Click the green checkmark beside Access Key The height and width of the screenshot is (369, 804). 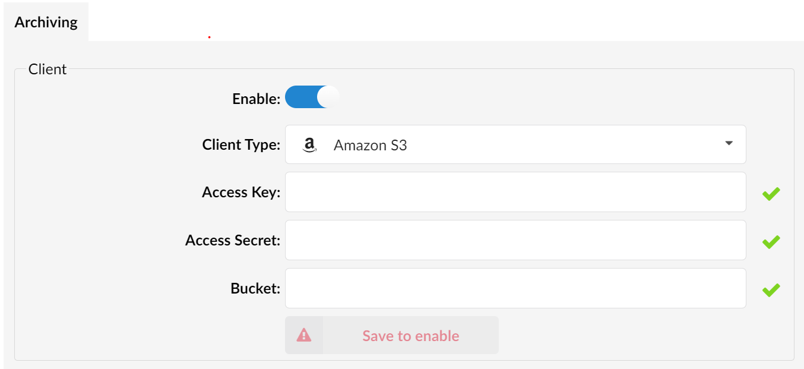click(771, 193)
